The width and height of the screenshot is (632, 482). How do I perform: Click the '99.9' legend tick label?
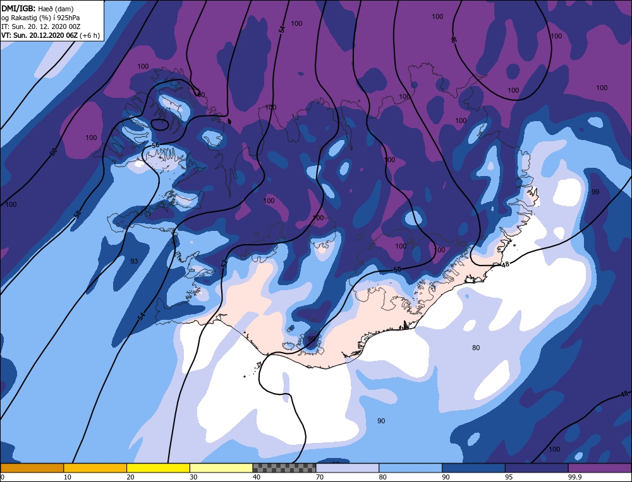[x=575, y=477]
